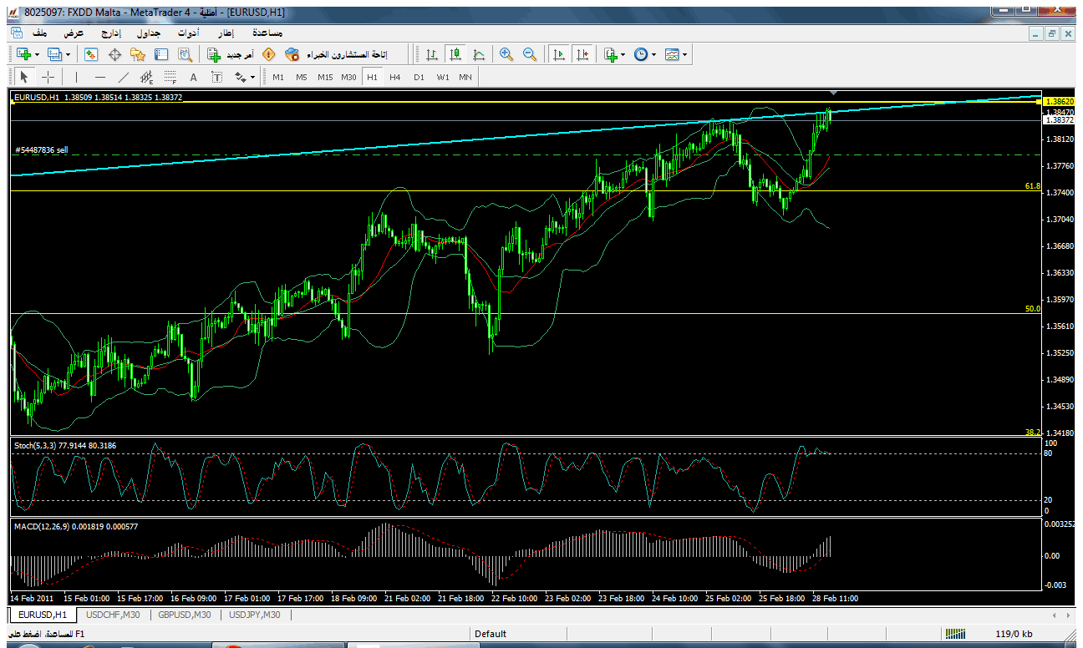The width and height of the screenshot is (1083, 648).
Task: Toggle chart auto scroll
Action: (559, 54)
